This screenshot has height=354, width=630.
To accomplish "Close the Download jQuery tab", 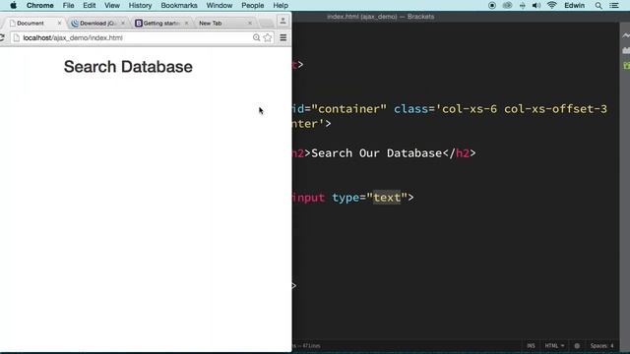I will click(123, 24).
